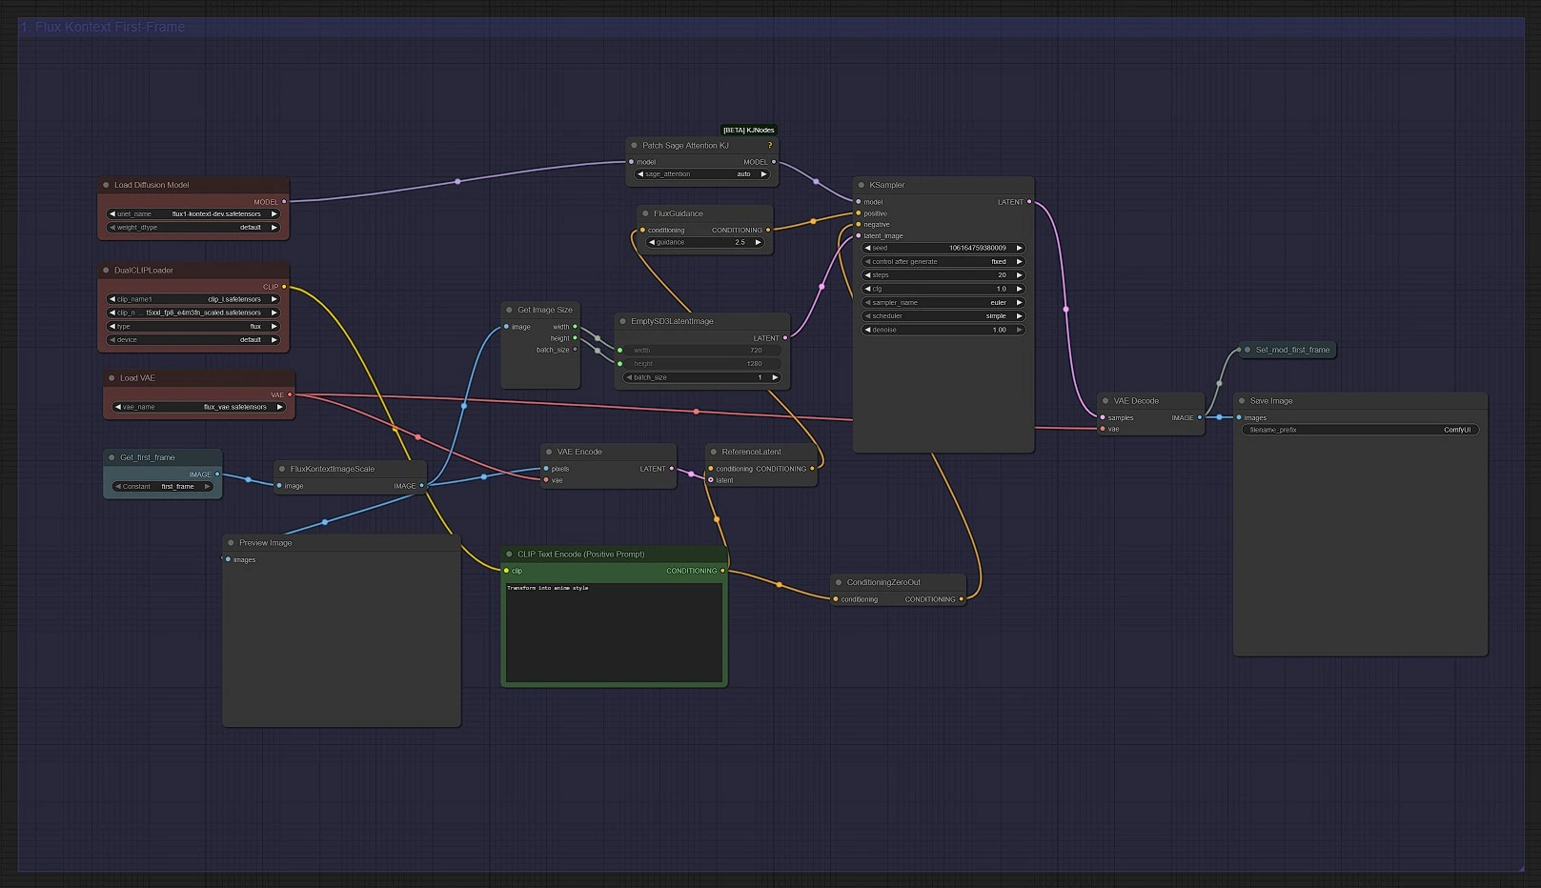Select the ConditioningZeroOut node title

coord(883,582)
